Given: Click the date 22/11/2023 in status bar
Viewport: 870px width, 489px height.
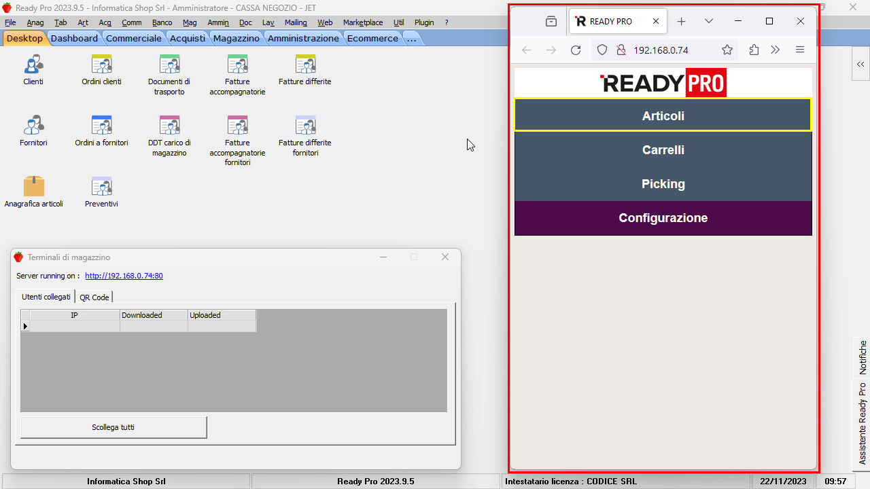Looking at the screenshot, I should click(x=783, y=482).
